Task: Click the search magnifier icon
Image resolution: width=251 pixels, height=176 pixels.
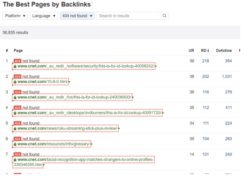Action: point(164,16)
